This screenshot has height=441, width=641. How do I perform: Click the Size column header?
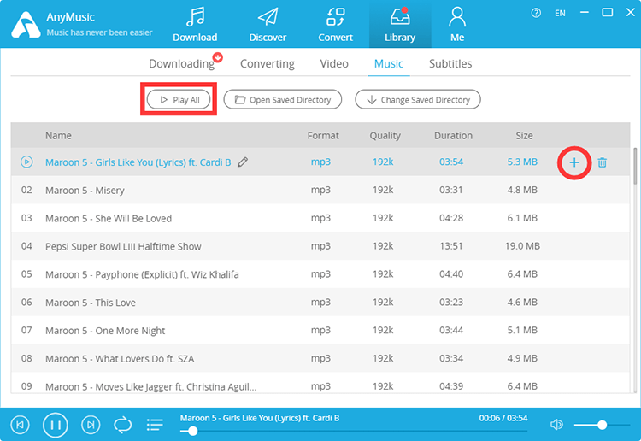(524, 136)
